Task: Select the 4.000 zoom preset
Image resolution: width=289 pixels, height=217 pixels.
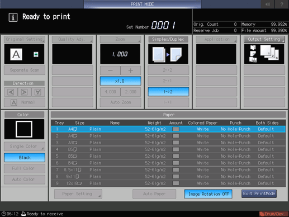Action: (110, 92)
